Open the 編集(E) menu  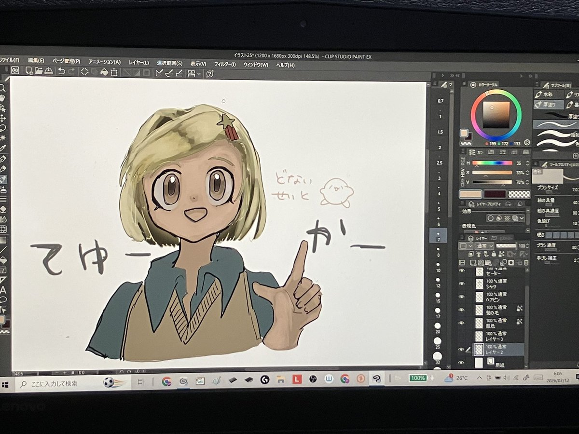click(x=36, y=61)
